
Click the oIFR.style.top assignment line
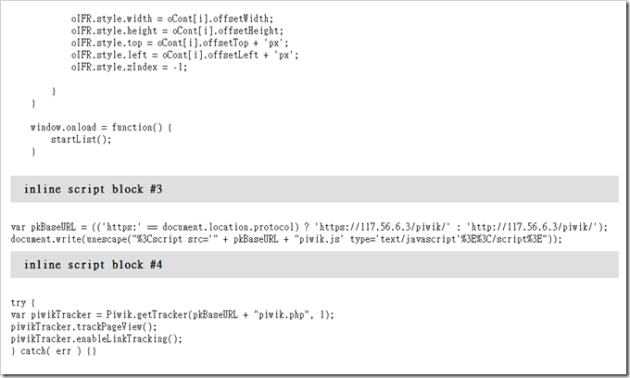point(180,43)
